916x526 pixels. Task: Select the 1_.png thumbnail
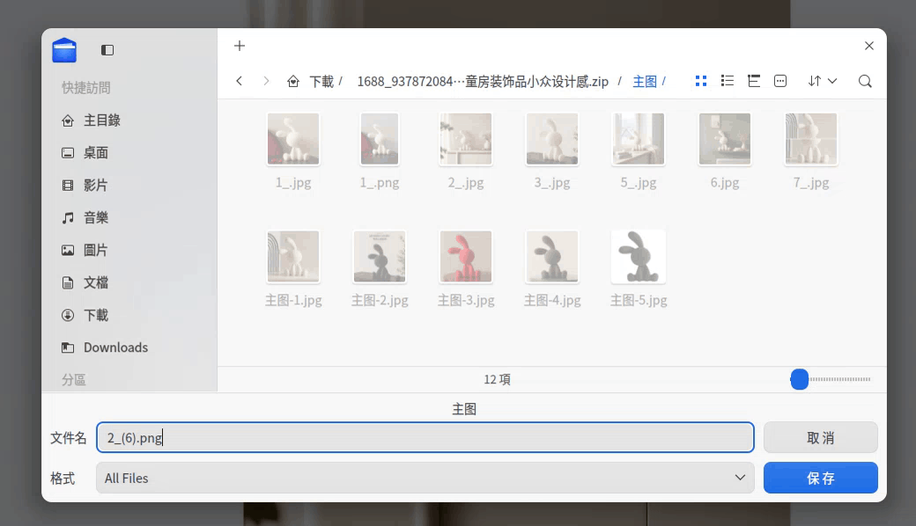(380, 139)
